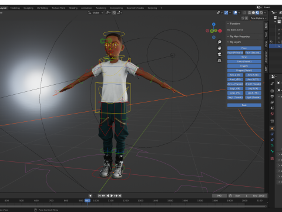Select wireframe viewport shading mode
This screenshot has height=212, width=282.
tap(250, 12)
